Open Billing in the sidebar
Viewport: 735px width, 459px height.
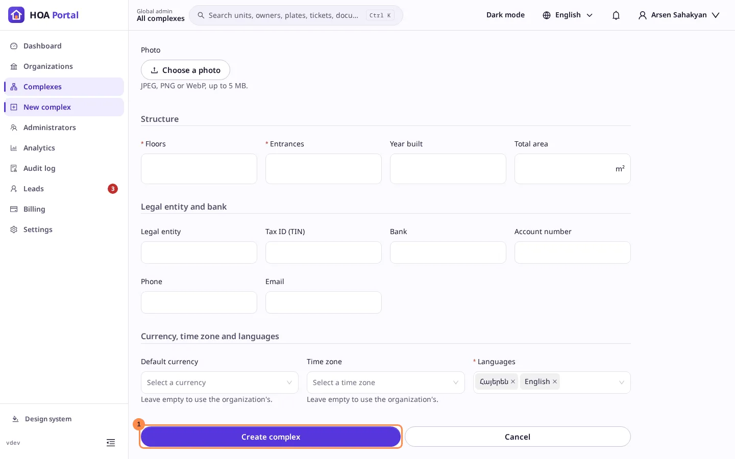tap(64, 209)
